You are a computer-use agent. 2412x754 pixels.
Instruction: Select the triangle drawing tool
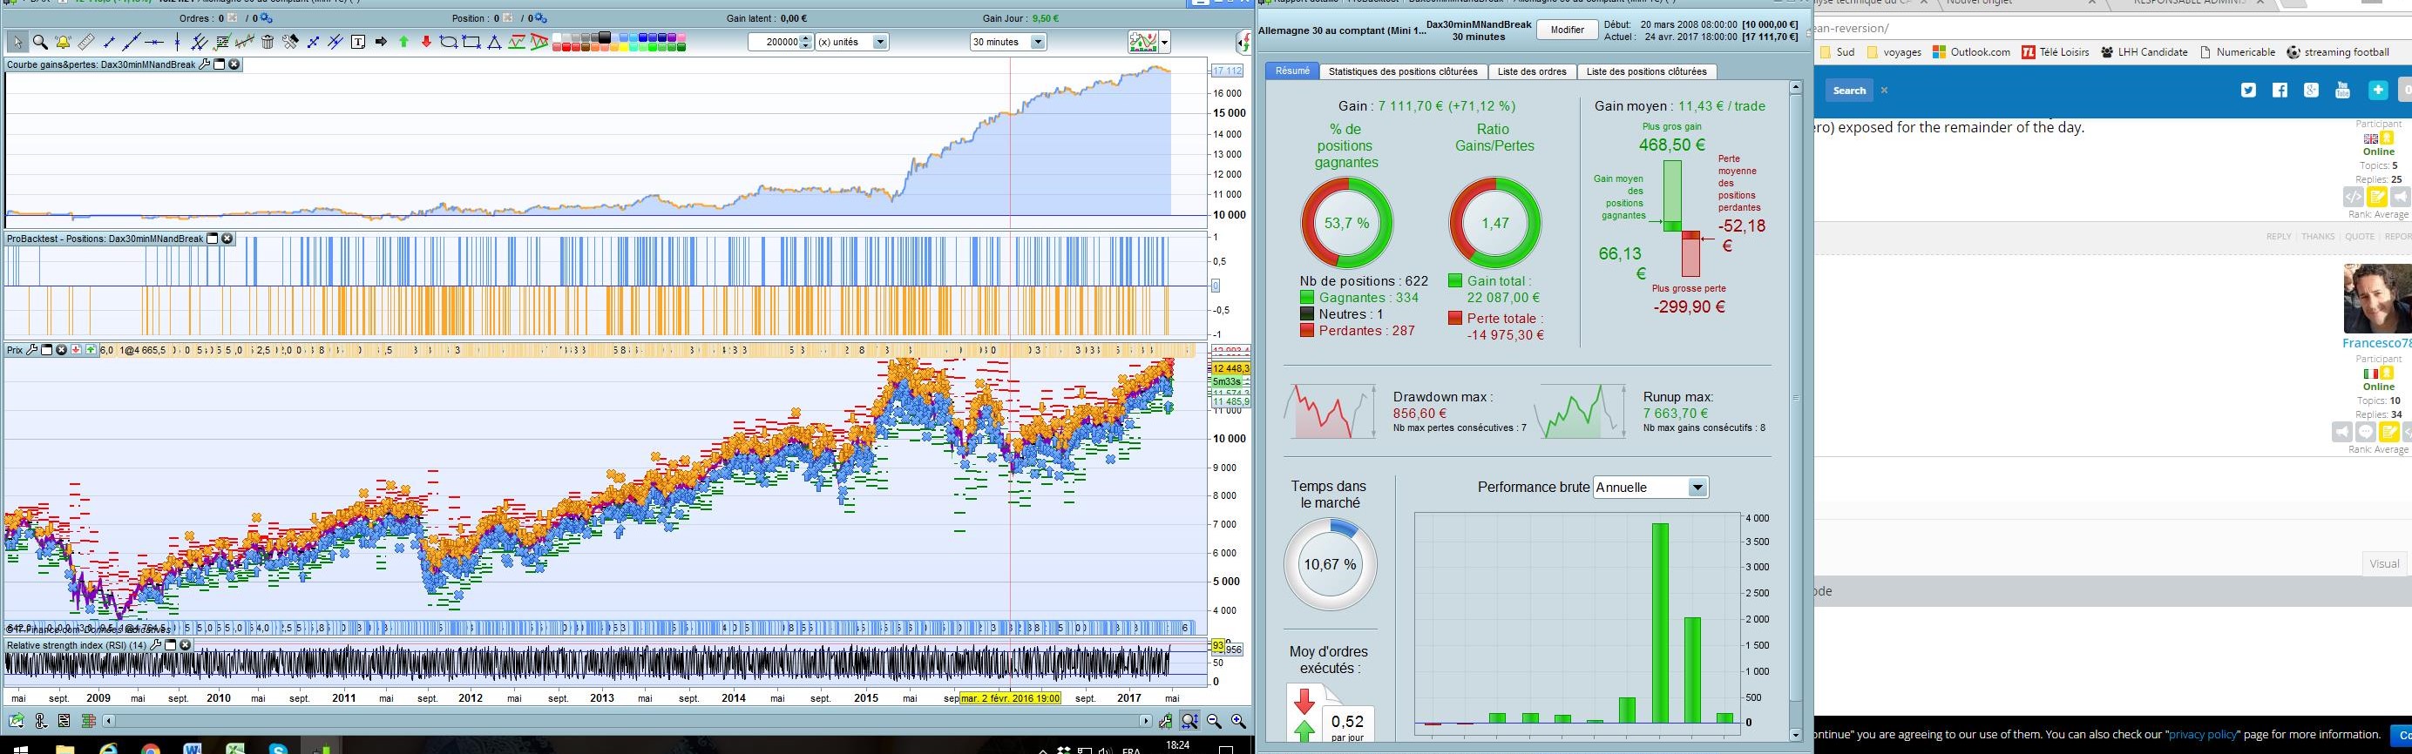click(494, 42)
